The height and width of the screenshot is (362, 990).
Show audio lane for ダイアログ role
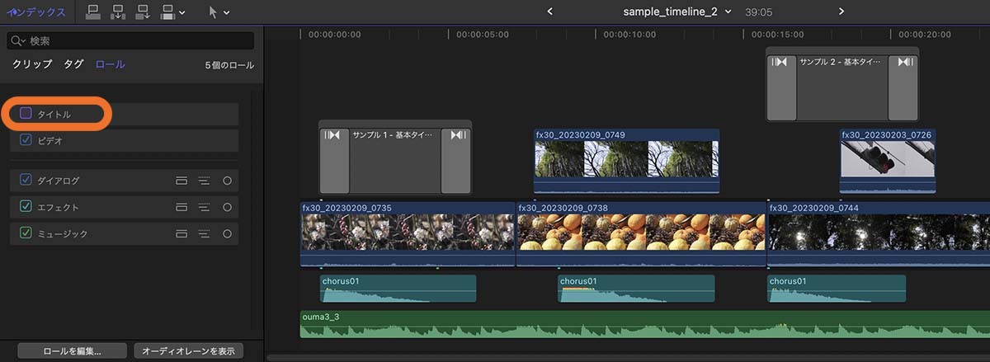coord(182,180)
